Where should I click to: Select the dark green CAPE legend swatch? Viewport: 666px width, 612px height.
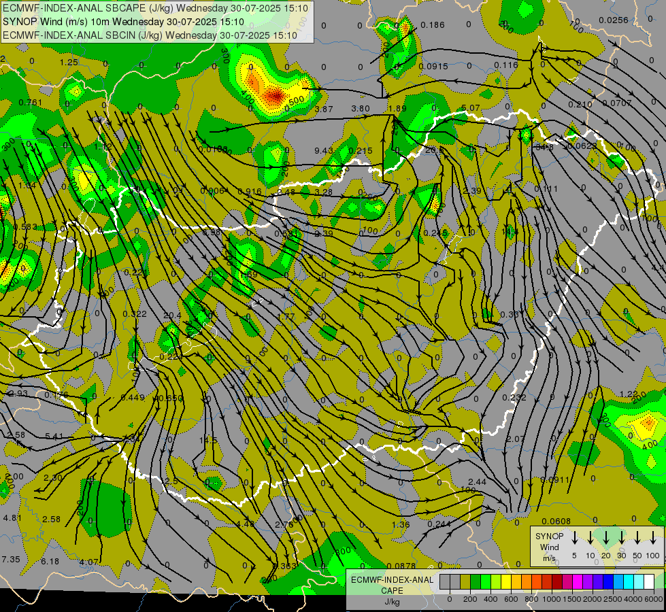pos(476,581)
